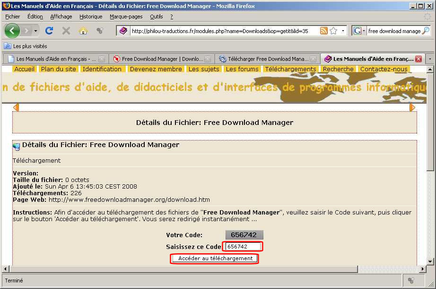Go to the Identification link

[x=102, y=69]
